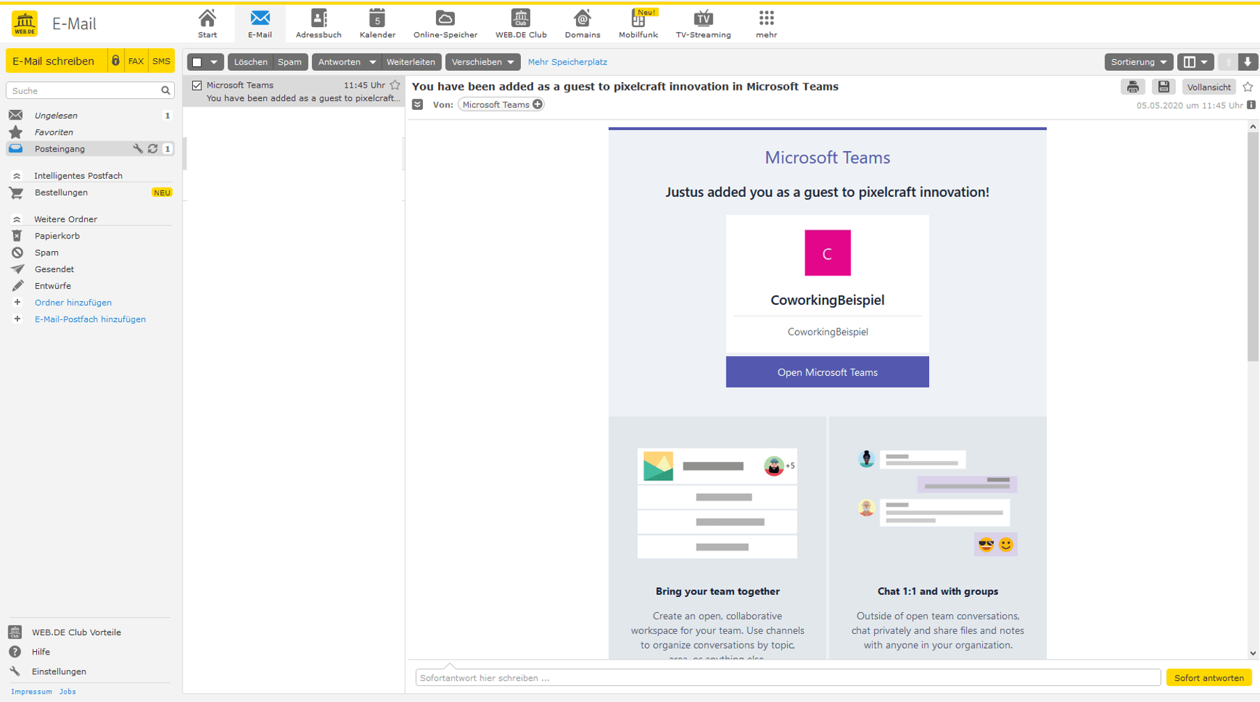1260x702 pixels.
Task: Print the open email
Action: (1133, 87)
